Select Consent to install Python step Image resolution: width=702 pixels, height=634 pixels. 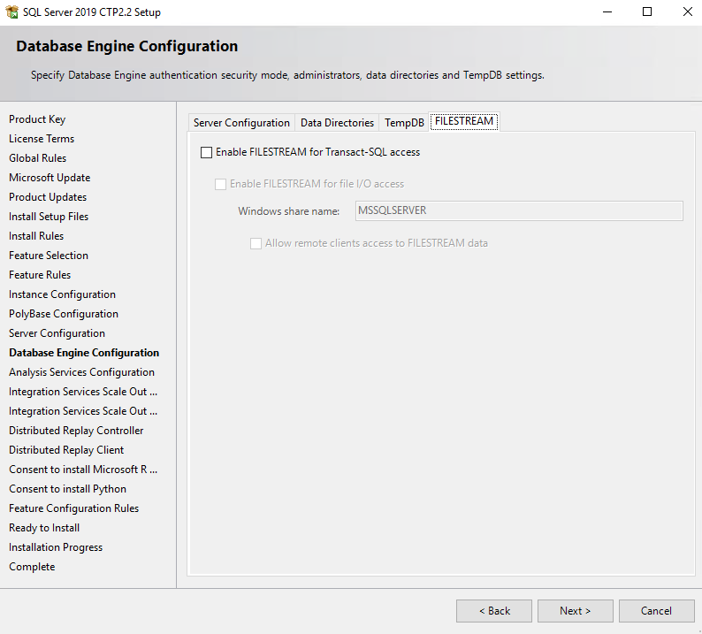click(67, 489)
